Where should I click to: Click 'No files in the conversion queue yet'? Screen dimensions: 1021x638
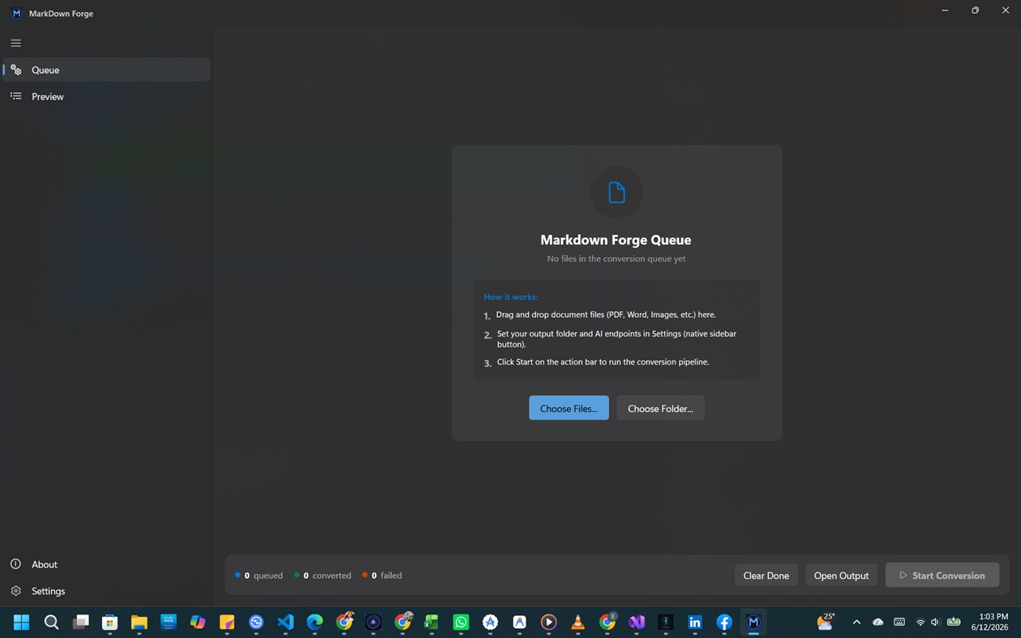pyautogui.click(x=616, y=259)
